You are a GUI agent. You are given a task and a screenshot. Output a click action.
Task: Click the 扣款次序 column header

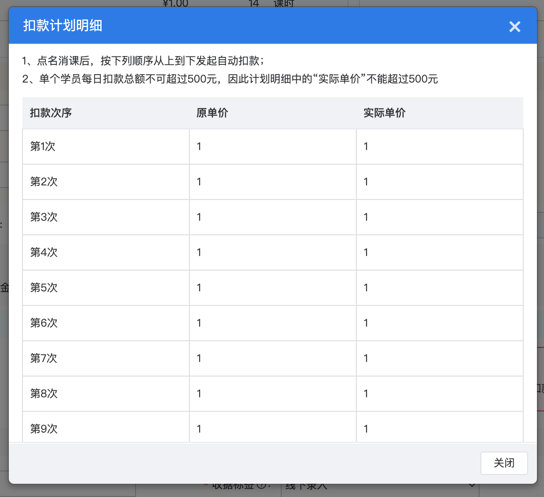click(x=51, y=113)
